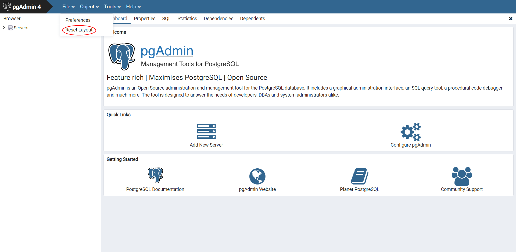The image size is (516, 252).
Task: Click the large pgAdmin title text
Action: (x=167, y=51)
